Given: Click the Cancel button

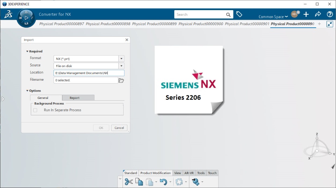Looking at the screenshot, I should (x=119, y=128).
